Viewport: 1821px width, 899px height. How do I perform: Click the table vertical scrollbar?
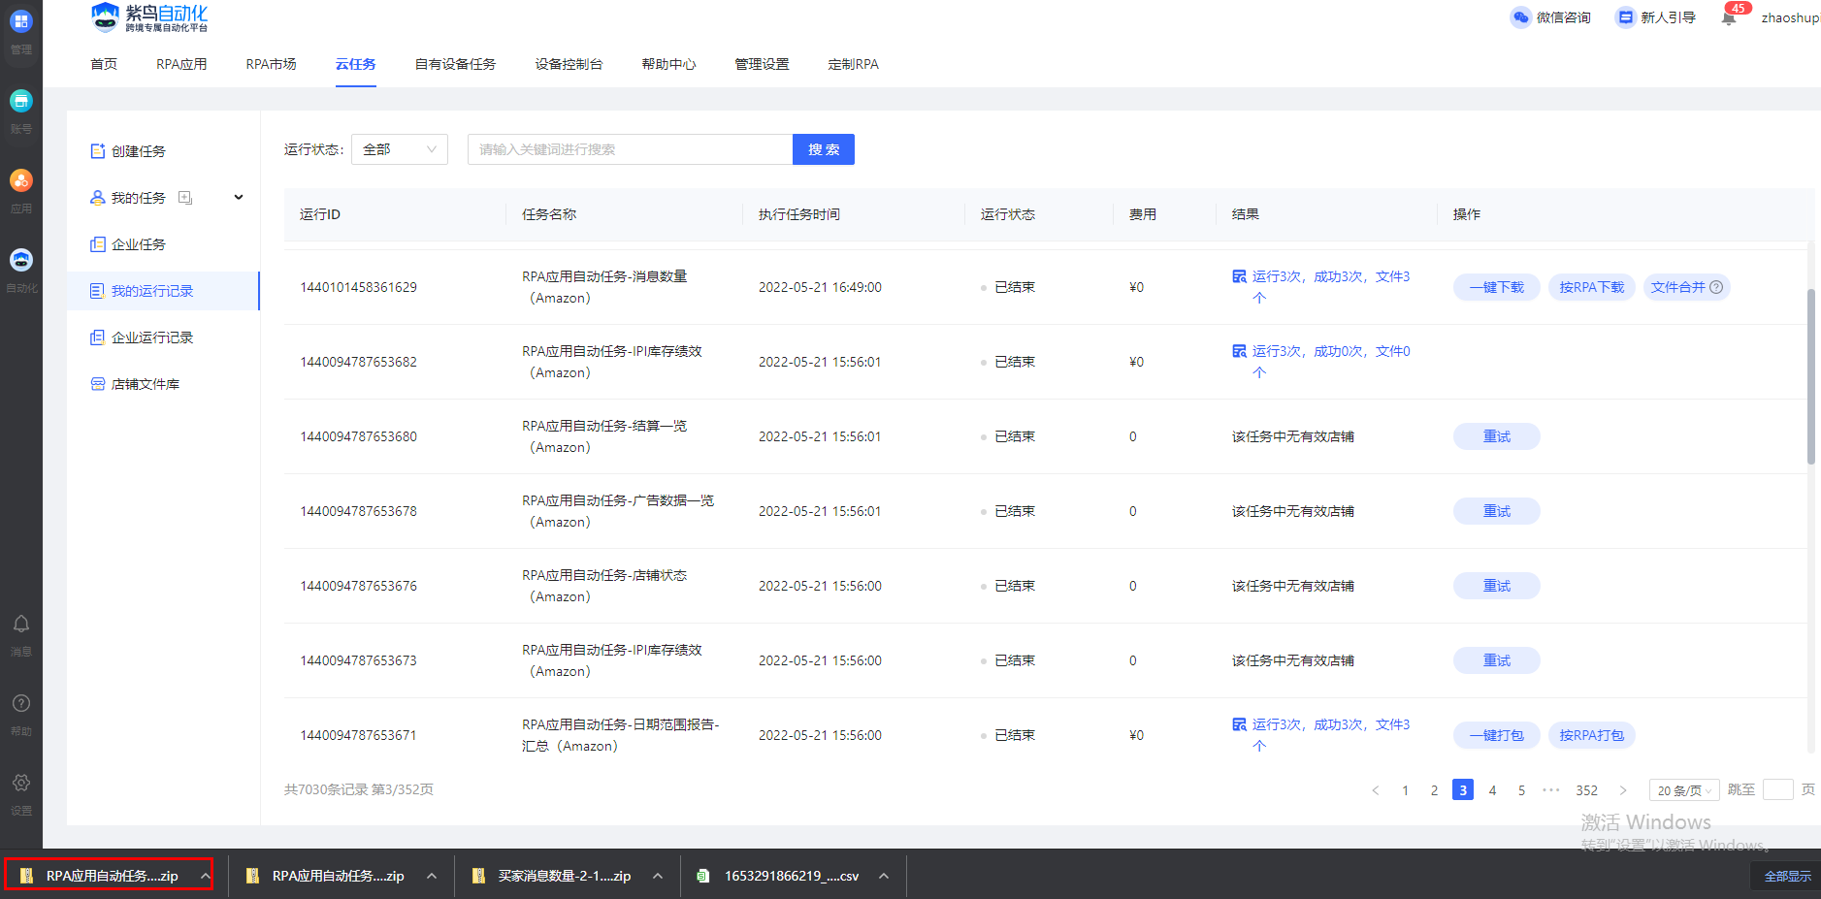coord(1810,376)
